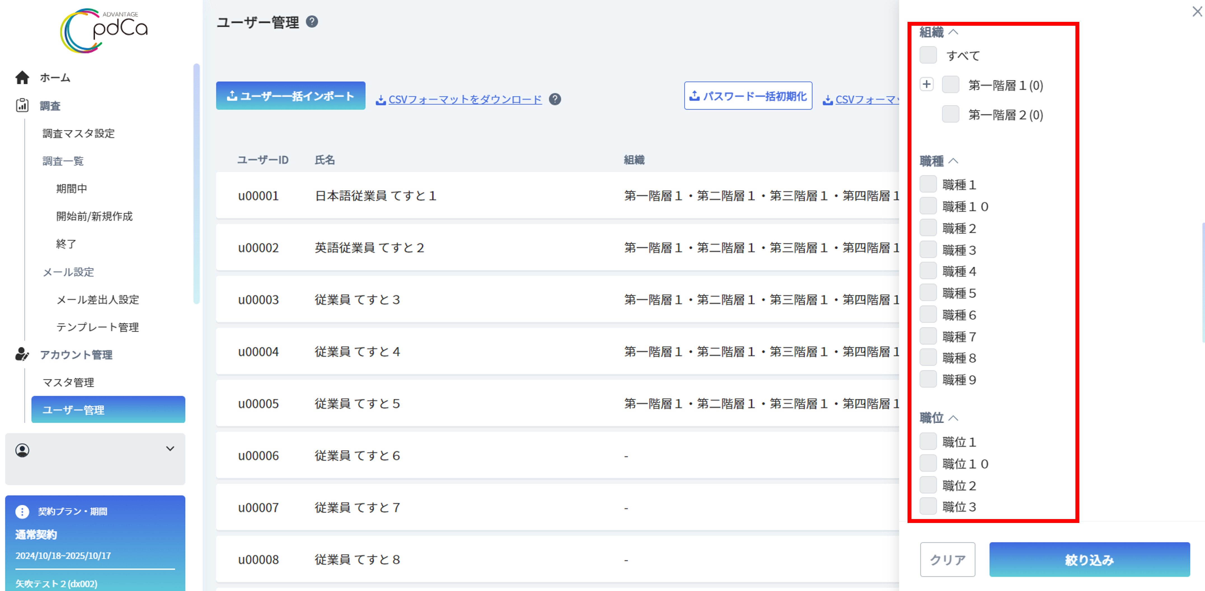Click the contract plan info icon
This screenshot has width=1205, height=591.
point(22,511)
